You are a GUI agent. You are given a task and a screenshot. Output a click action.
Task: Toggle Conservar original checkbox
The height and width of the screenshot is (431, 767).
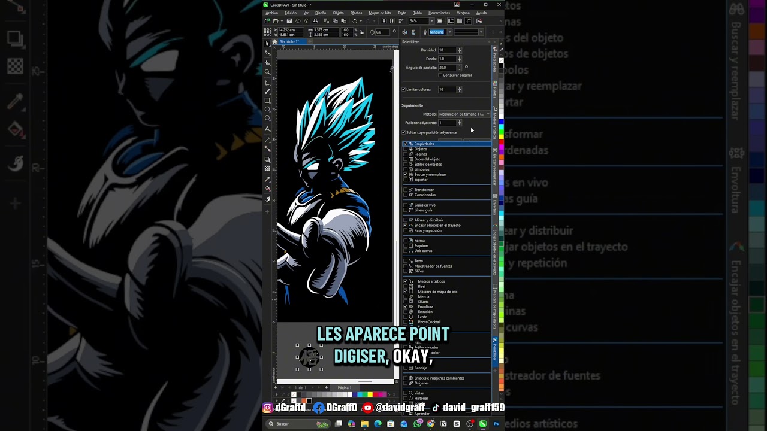point(440,75)
